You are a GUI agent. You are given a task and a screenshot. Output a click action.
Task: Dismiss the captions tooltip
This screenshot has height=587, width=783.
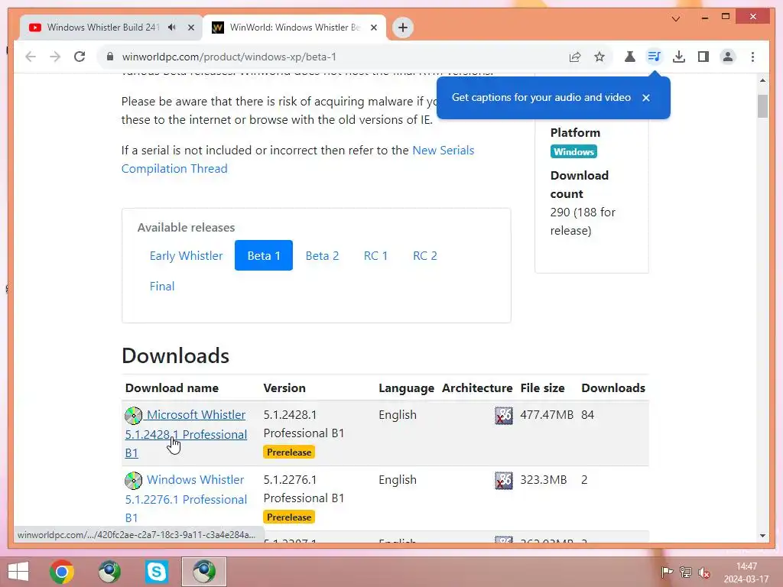pyautogui.click(x=645, y=98)
